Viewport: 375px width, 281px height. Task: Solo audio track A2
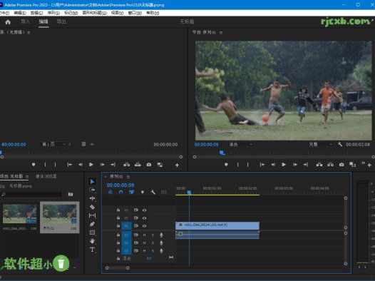click(153, 243)
